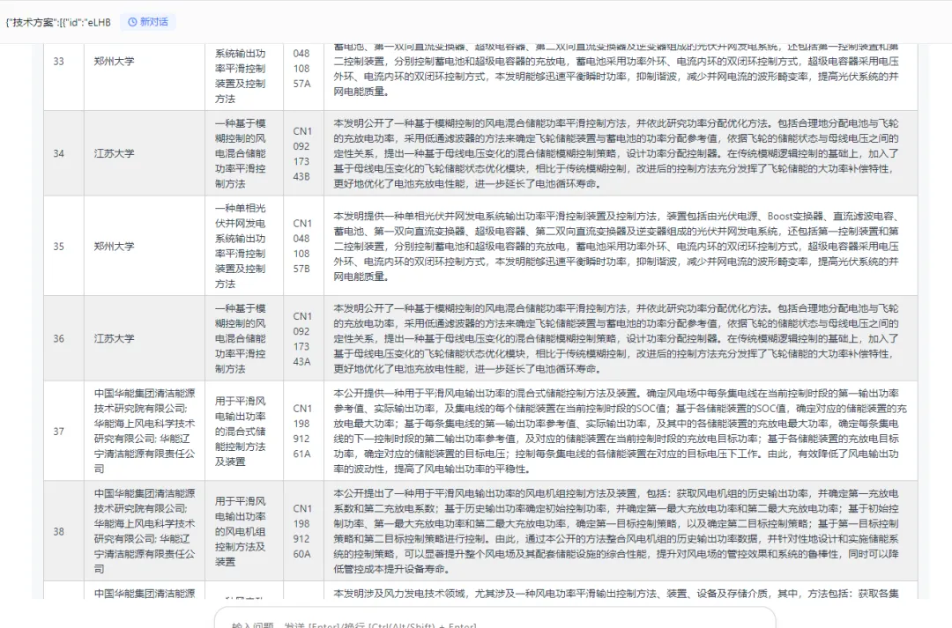The image size is (952, 628).
Task: Click the title text starting with {"技术方案"
Action: tap(58, 22)
